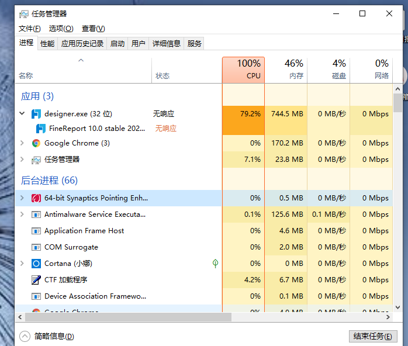The width and height of the screenshot is (408, 346).
Task: Click the COM Surrogate icon
Action: coord(36,247)
